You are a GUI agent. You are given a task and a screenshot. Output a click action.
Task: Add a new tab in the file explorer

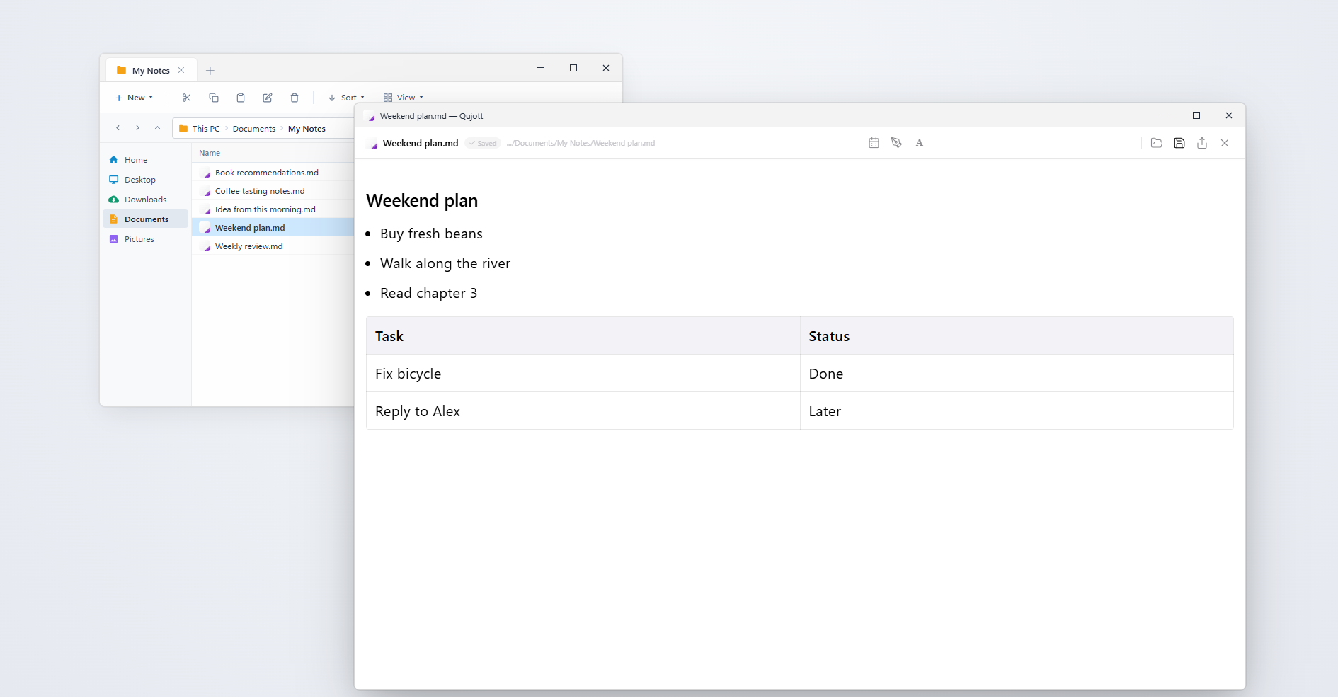pos(210,71)
